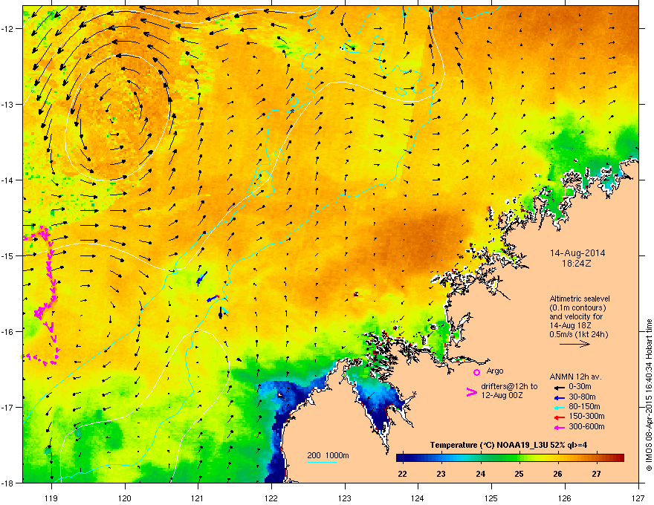The image size is (654, 505).
Task: Click the longitude axis label 125
Action: coord(491,498)
